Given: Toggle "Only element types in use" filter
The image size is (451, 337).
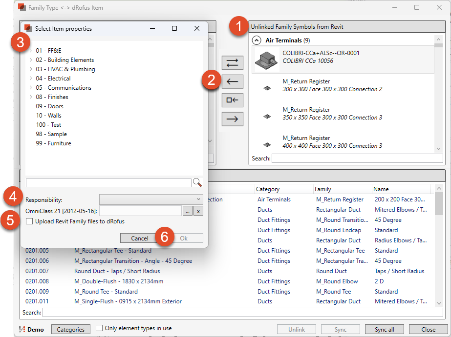Looking at the screenshot, I should coord(99,328).
